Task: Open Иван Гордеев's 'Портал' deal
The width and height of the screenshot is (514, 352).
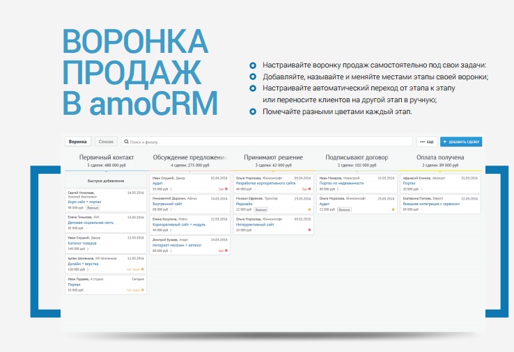Action: (x=74, y=285)
